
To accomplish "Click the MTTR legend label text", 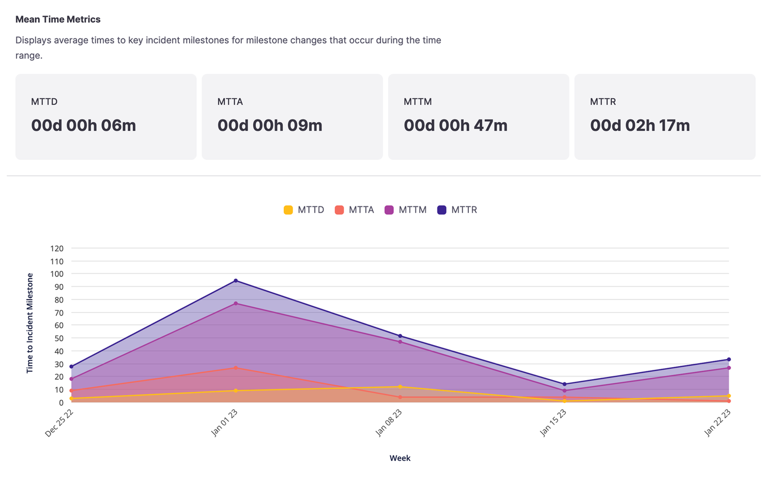I will pos(464,210).
